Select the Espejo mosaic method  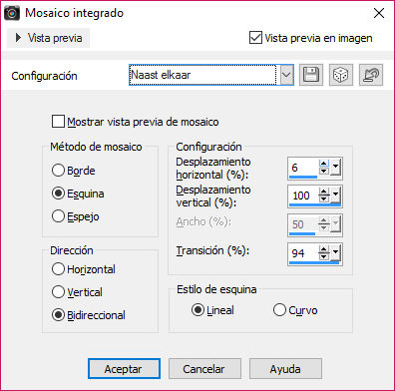(58, 216)
